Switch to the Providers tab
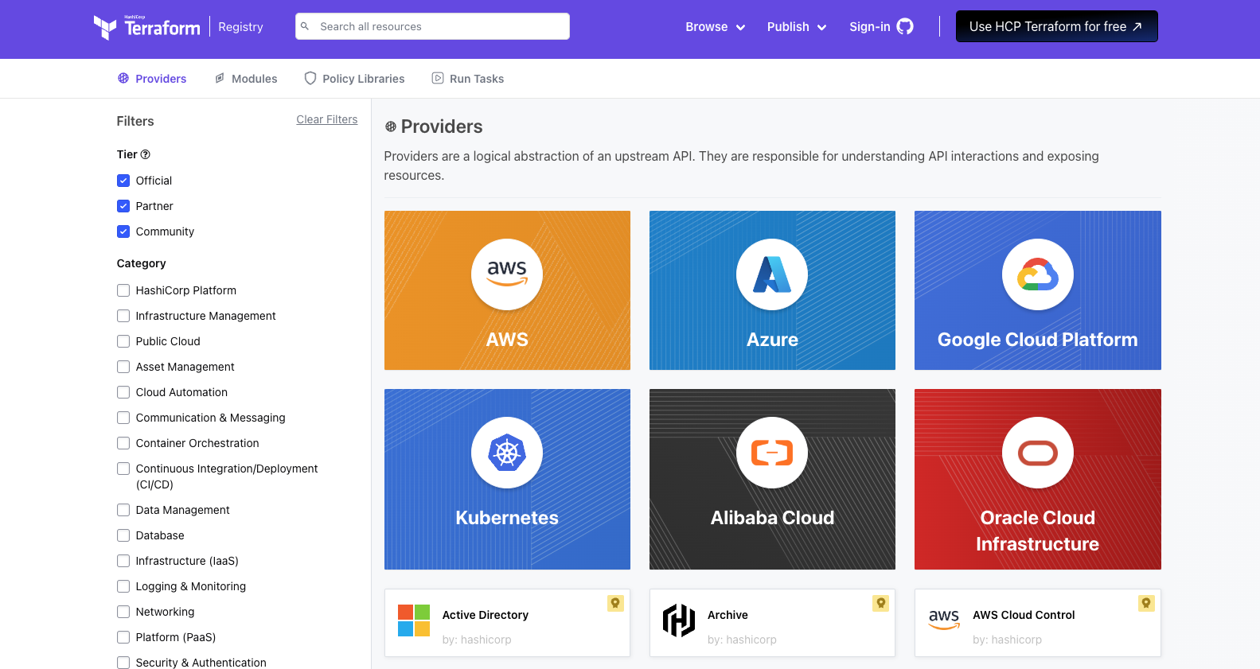The image size is (1260, 669). [x=152, y=78]
